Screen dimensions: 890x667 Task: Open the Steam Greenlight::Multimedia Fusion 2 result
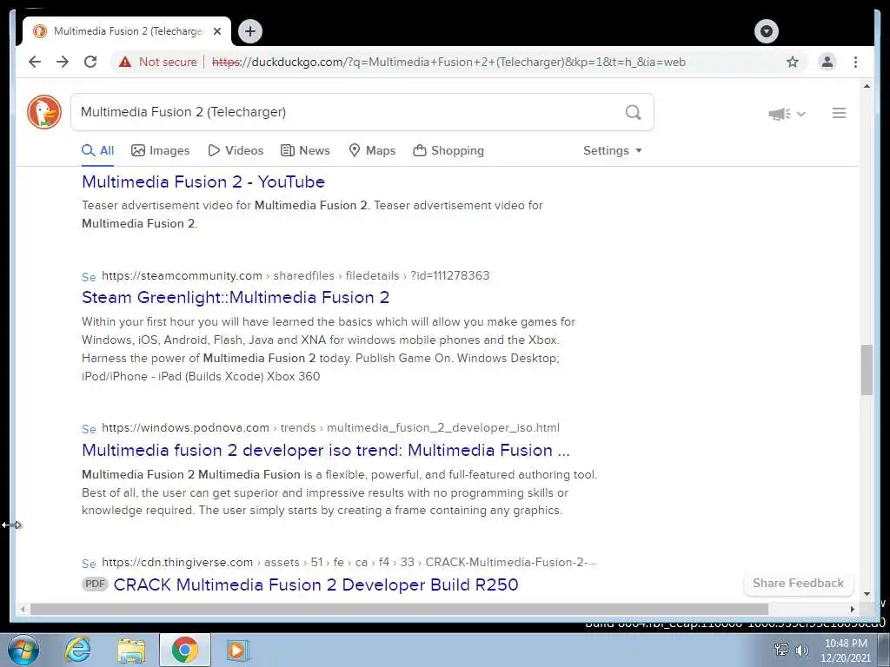pyautogui.click(x=236, y=297)
